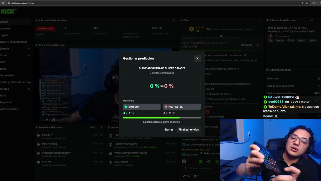Select the NEL PASTEL option
Image resolution: width=321 pixels, height=181 pixels.
pos(182,107)
